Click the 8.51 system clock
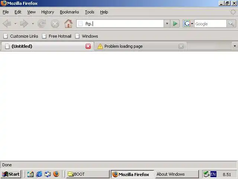The image size is (238, 179). (227, 175)
